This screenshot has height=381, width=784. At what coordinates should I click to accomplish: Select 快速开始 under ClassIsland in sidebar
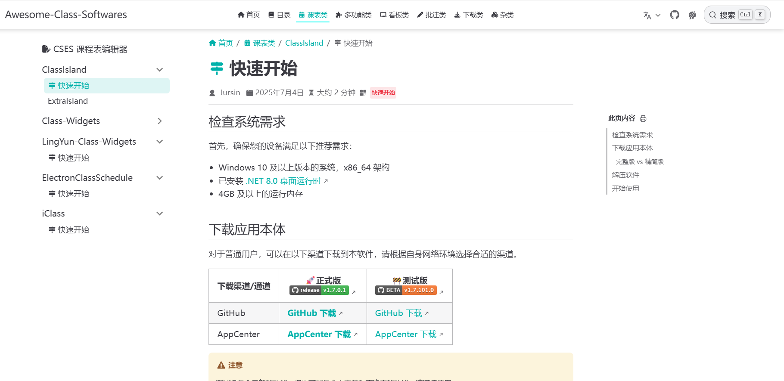pyautogui.click(x=107, y=86)
